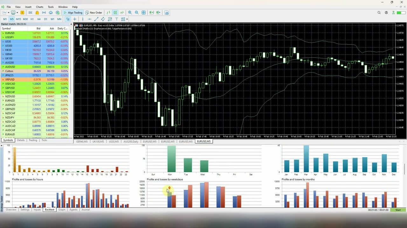The height and width of the screenshot is (228, 407).
Task: Select the vertical line drawing tool
Action: 83,19
